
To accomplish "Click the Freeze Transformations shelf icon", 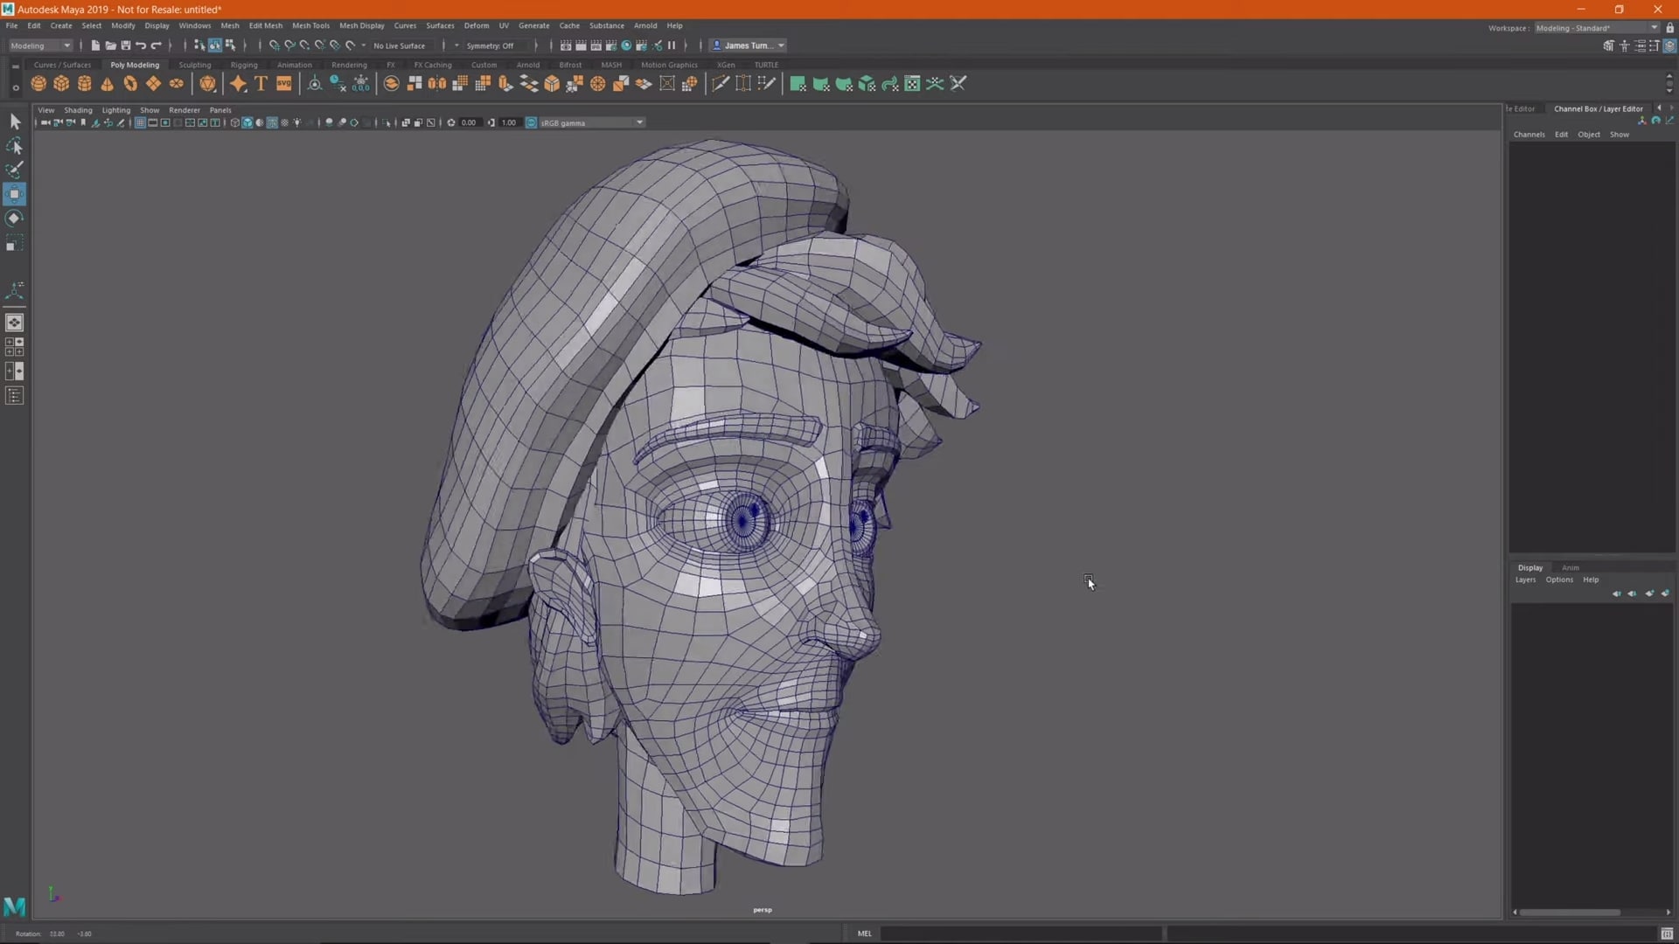I will click(x=360, y=84).
